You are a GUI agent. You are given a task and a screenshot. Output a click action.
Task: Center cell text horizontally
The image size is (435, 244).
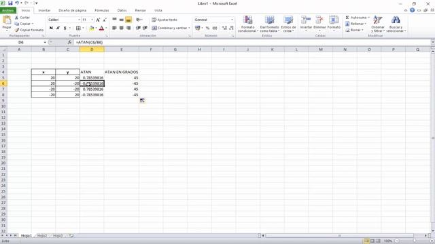click(x=121, y=28)
